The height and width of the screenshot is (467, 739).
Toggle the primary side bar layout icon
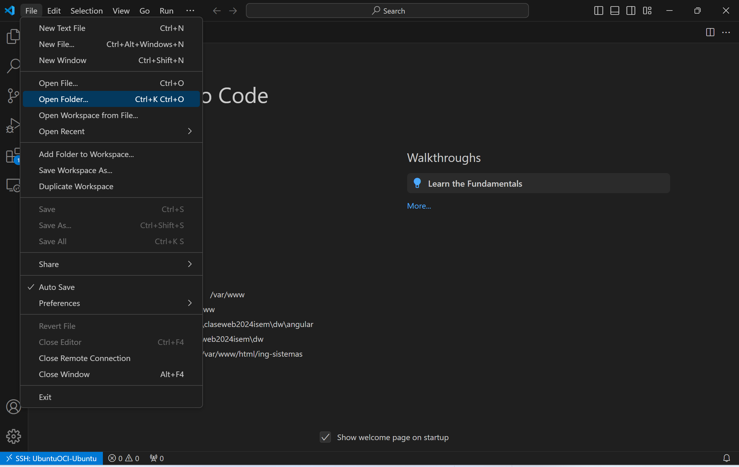click(x=598, y=11)
